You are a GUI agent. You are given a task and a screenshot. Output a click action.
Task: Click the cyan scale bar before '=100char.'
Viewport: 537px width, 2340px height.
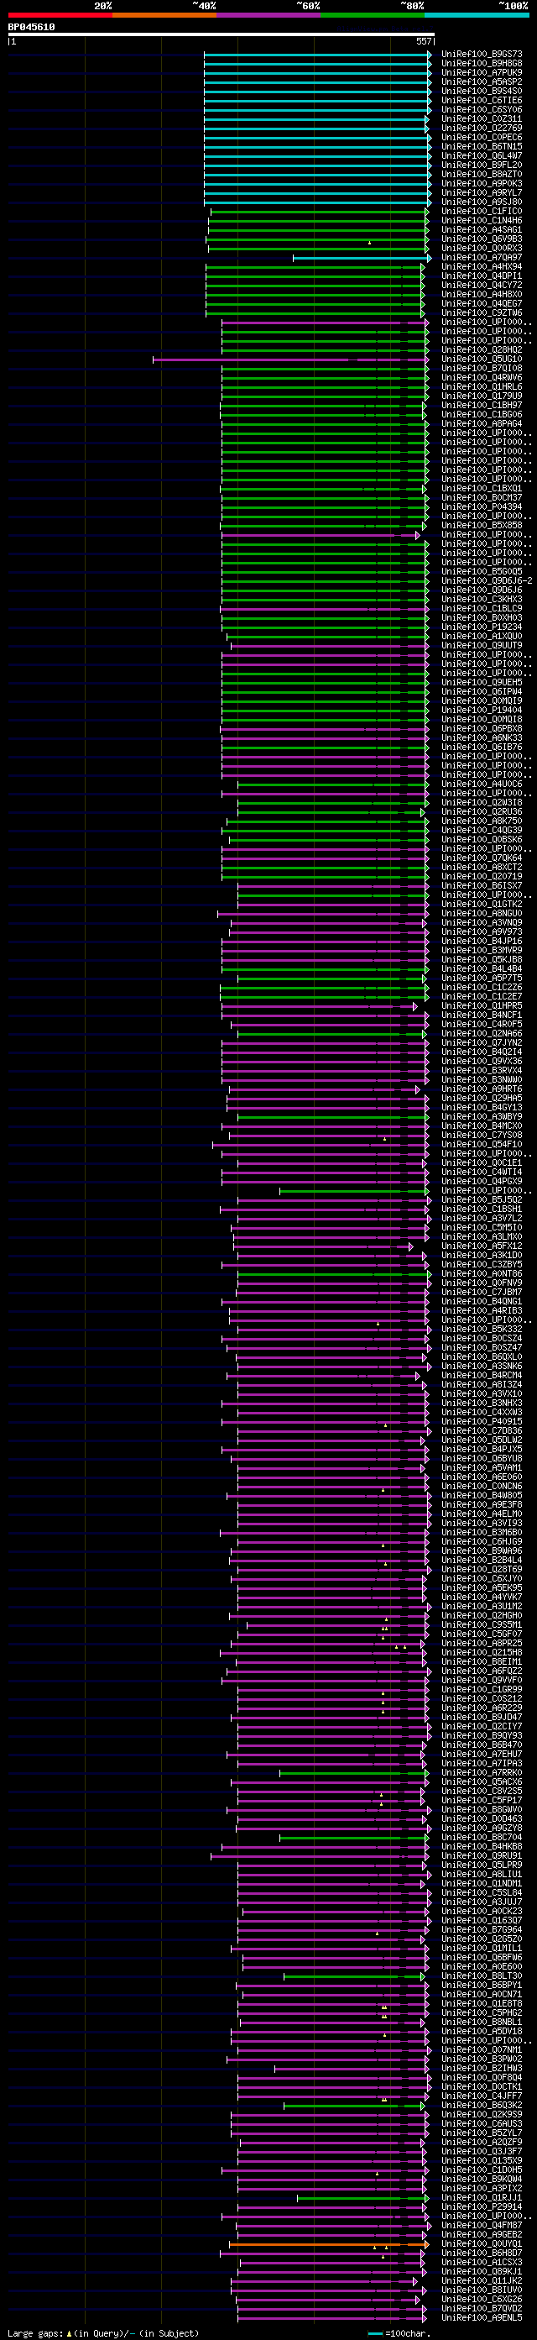[376, 2332]
